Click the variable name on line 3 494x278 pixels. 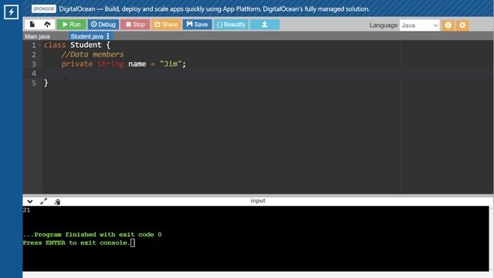[x=137, y=64]
